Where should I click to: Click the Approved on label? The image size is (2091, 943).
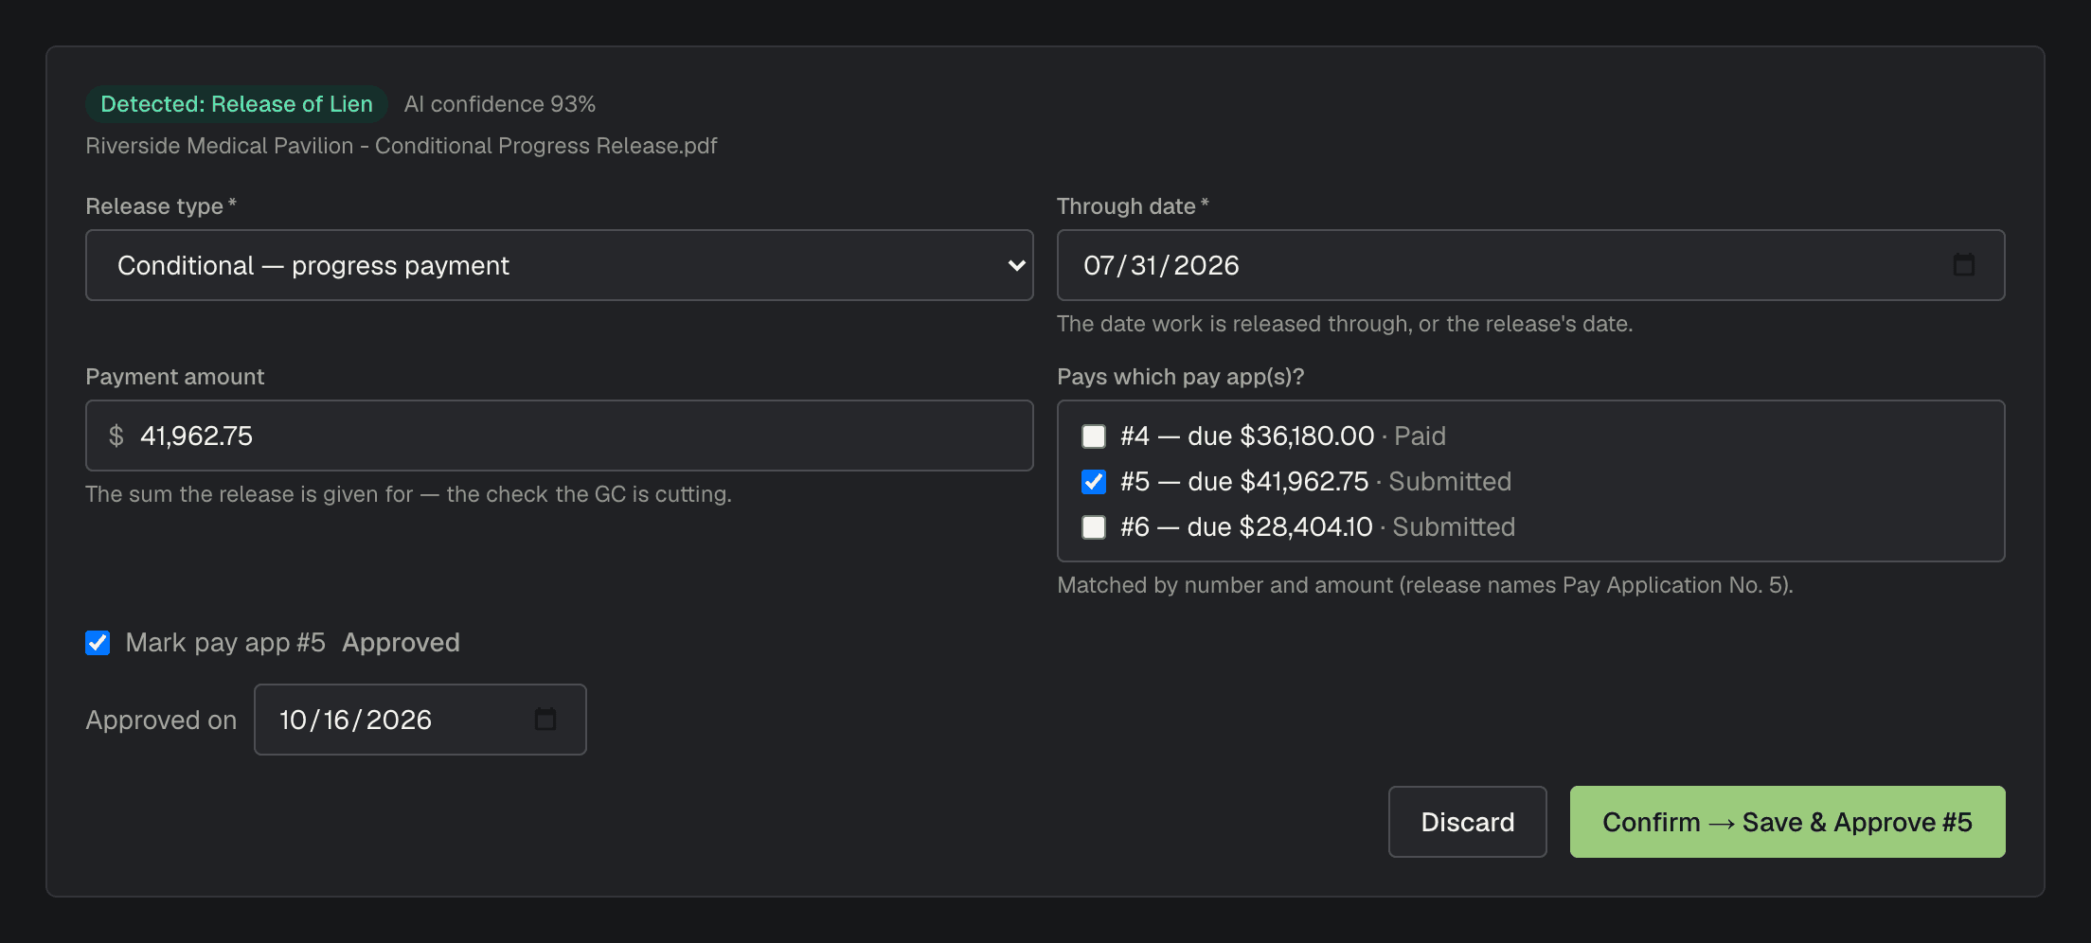tap(161, 721)
